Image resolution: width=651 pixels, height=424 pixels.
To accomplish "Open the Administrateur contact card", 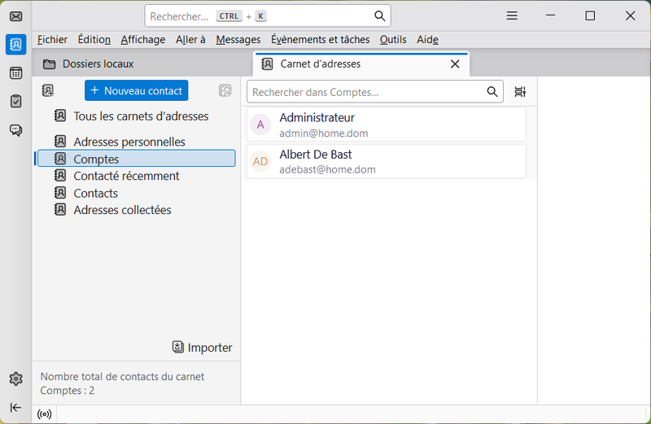I will (387, 125).
